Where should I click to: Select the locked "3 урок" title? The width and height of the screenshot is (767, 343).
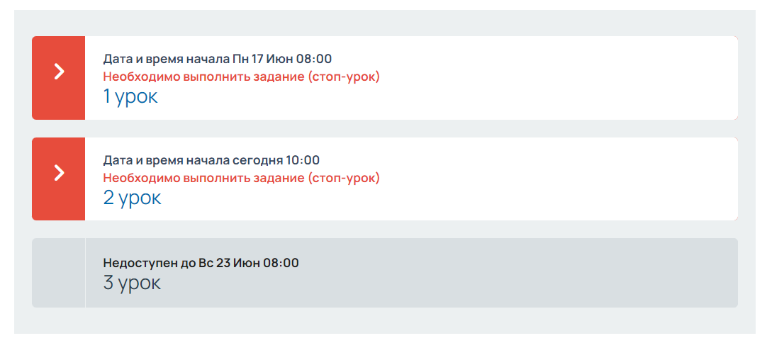pyautogui.click(x=132, y=283)
